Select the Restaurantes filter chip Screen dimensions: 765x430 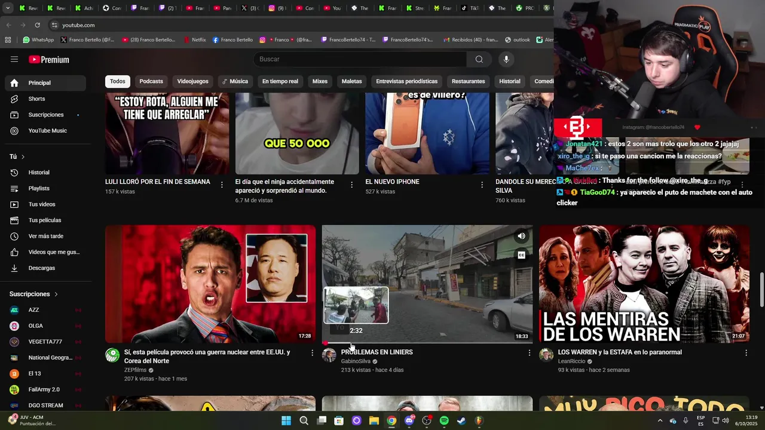[x=469, y=81]
